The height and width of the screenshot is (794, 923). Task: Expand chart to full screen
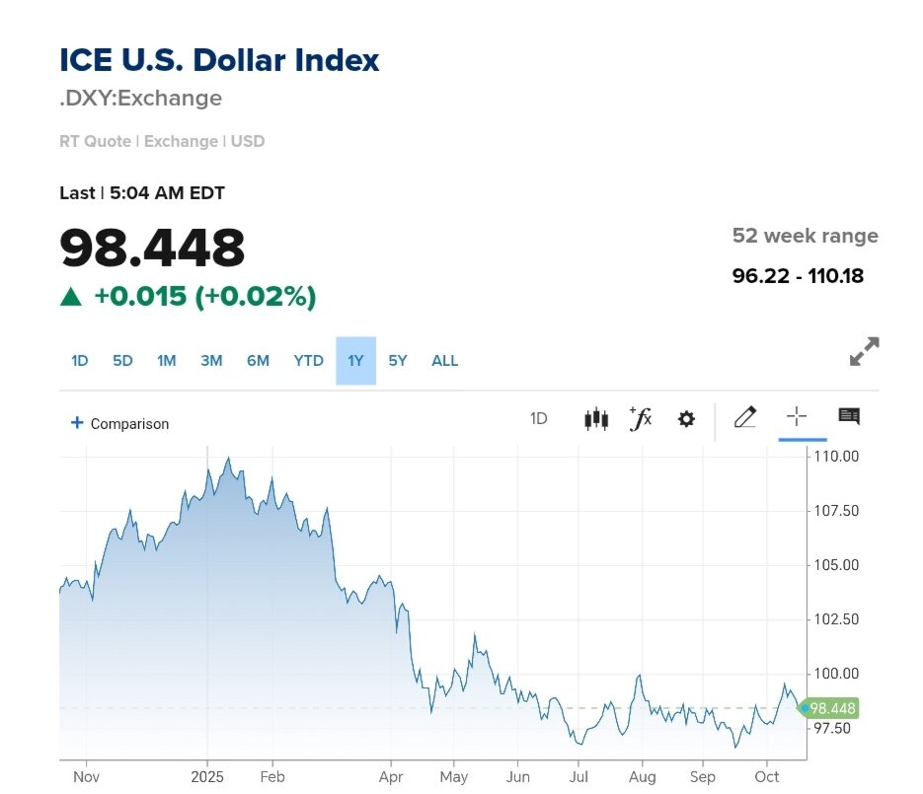(864, 352)
